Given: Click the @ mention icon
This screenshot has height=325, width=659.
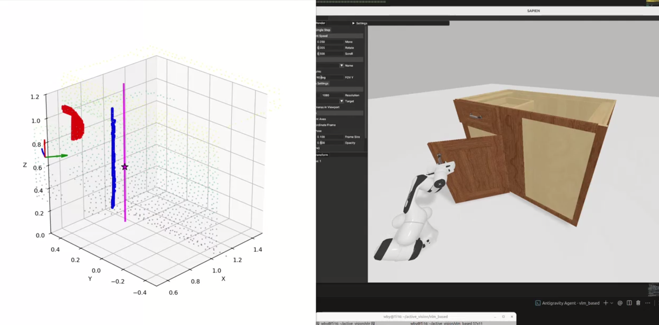Looking at the screenshot, I should [x=620, y=303].
